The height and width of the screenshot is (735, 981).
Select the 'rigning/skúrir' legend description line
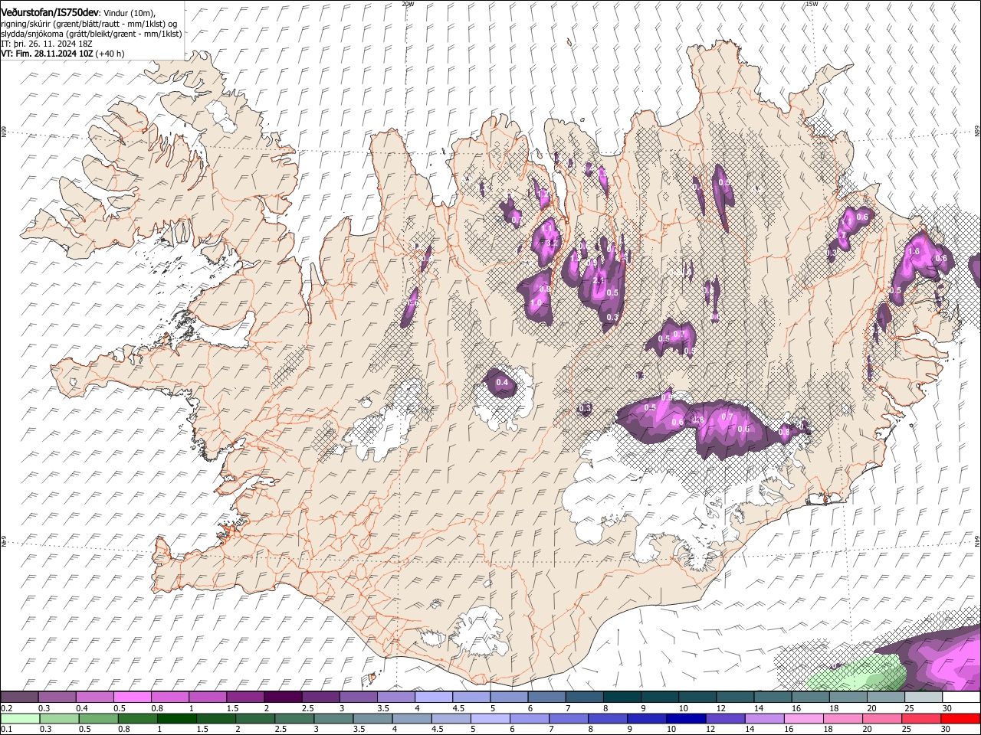click(x=89, y=23)
